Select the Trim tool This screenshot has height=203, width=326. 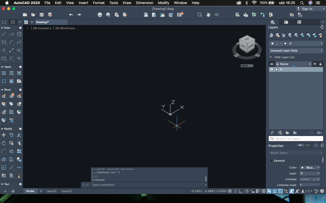19,143
